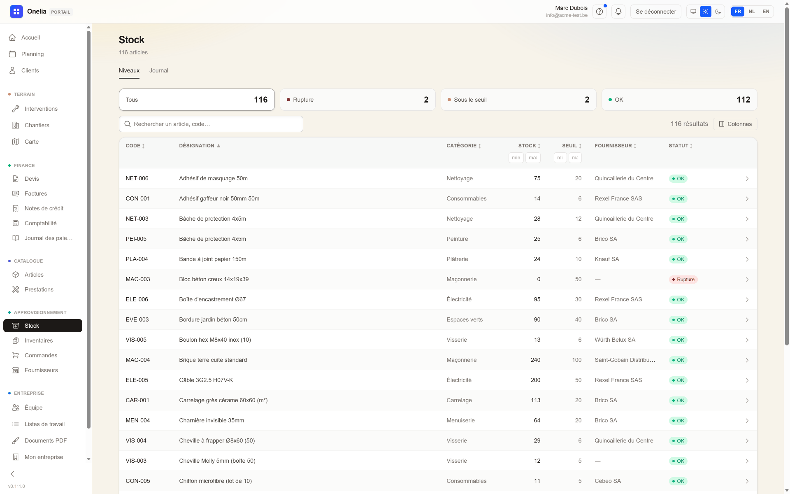The image size is (790, 494).
Task: Switch language to EN
Action: coord(766,12)
